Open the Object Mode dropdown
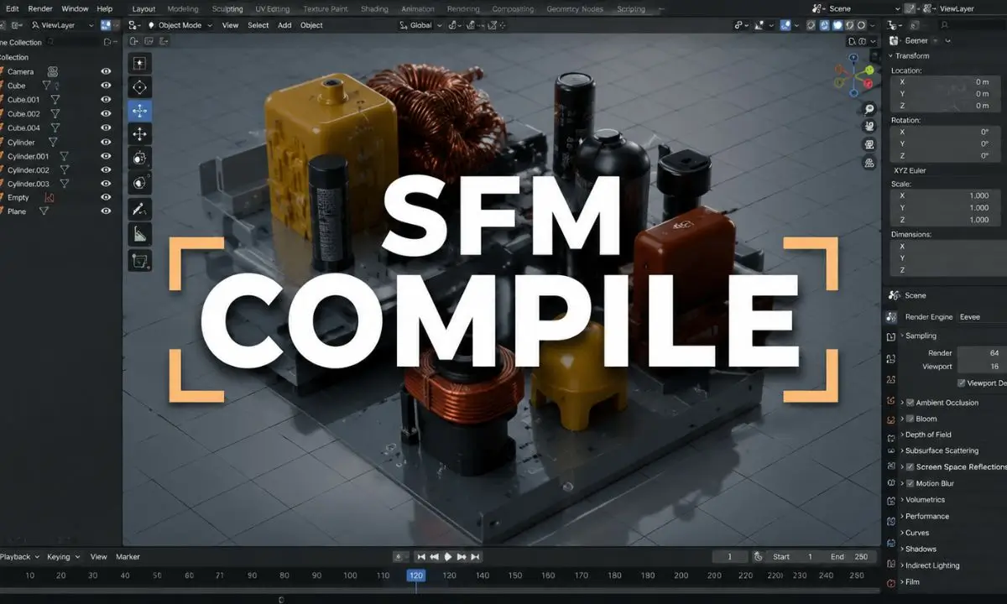Image resolution: width=1007 pixels, height=604 pixels. pos(180,25)
